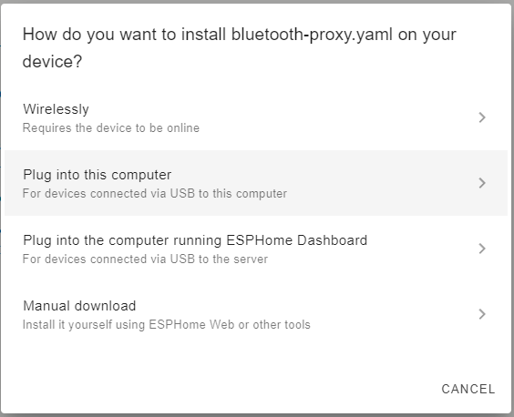Pick the Manual download option
This screenshot has width=514, height=417.
click(256, 314)
